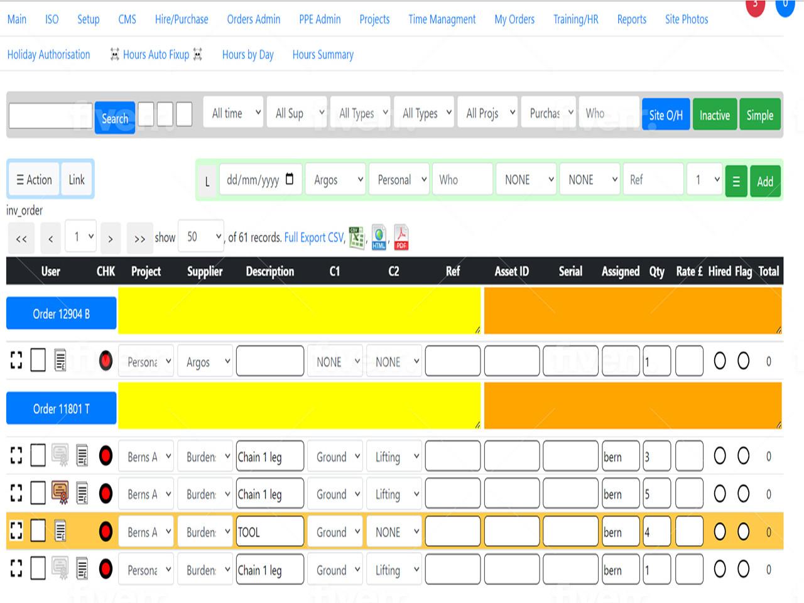The height and width of the screenshot is (603, 804).
Task: Click the green list menu icon beside Add
Action: tap(736, 182)
